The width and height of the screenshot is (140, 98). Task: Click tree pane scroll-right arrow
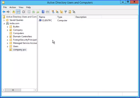[35, 90]
